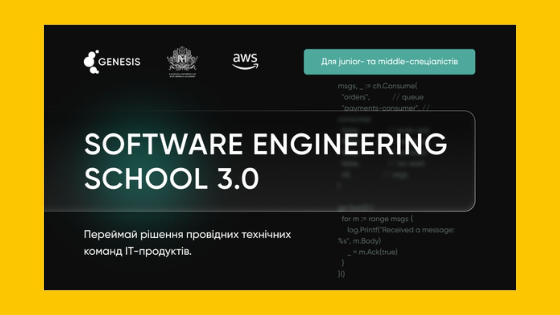Click 'Переймай рішення провідних технічних' text
Screen dimensions: 560x315
(x=187, y=235)
